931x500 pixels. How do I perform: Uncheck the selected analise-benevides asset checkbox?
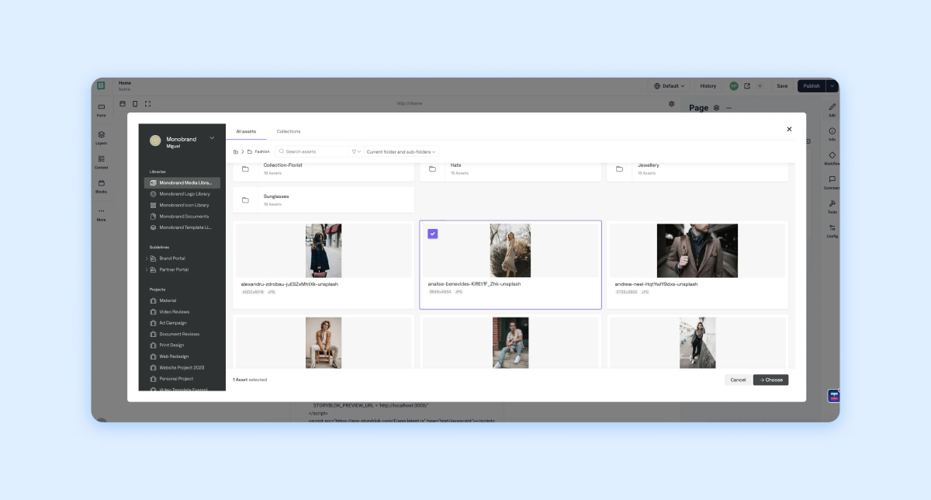pos(433,234)
